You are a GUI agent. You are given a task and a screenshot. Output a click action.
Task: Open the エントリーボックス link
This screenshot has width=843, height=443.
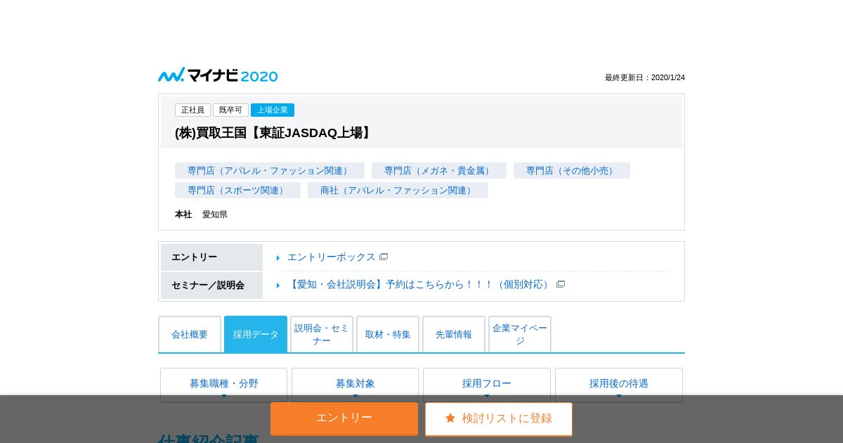click(332, 257)
